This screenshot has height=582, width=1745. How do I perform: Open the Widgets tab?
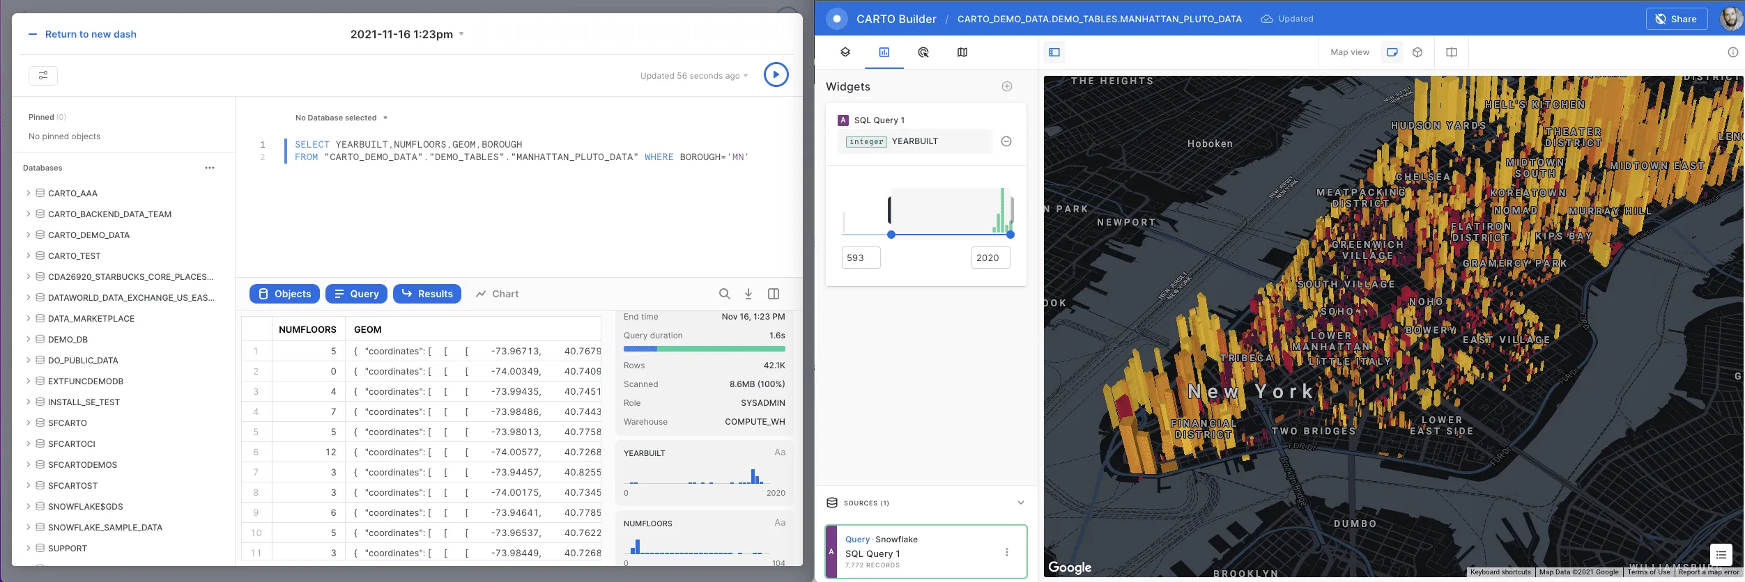(884, 52)
